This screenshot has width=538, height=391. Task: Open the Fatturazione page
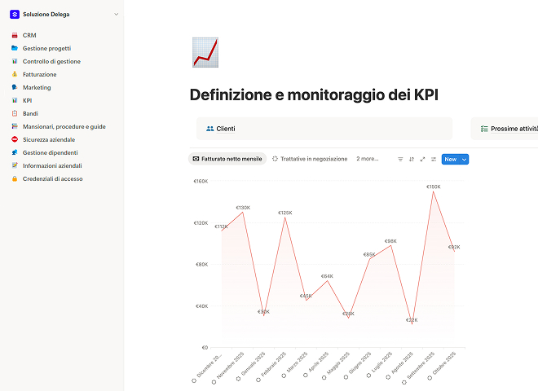pyautogui.click(x=39, y=74)
